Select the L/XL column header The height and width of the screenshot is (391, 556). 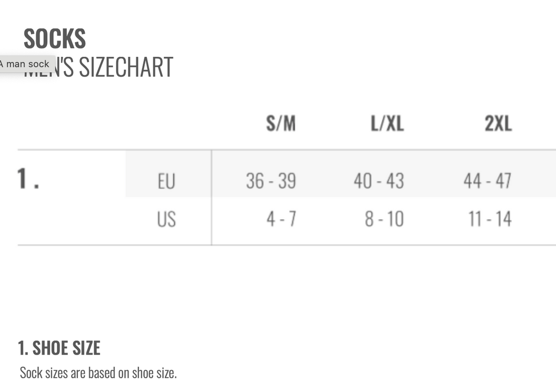pos(387,124)
